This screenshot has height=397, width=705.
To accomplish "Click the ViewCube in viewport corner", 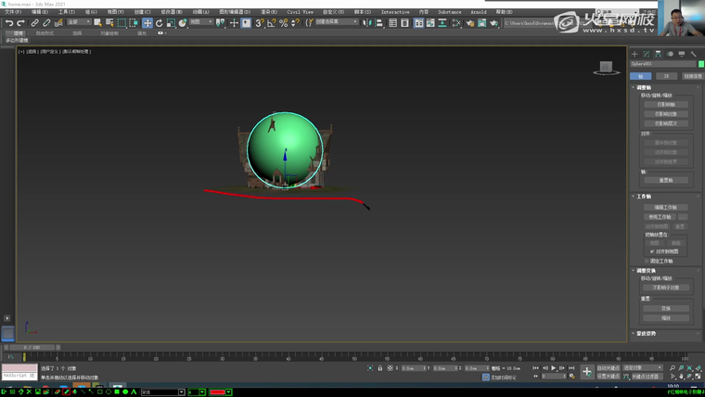I will [x=607, y=67].
